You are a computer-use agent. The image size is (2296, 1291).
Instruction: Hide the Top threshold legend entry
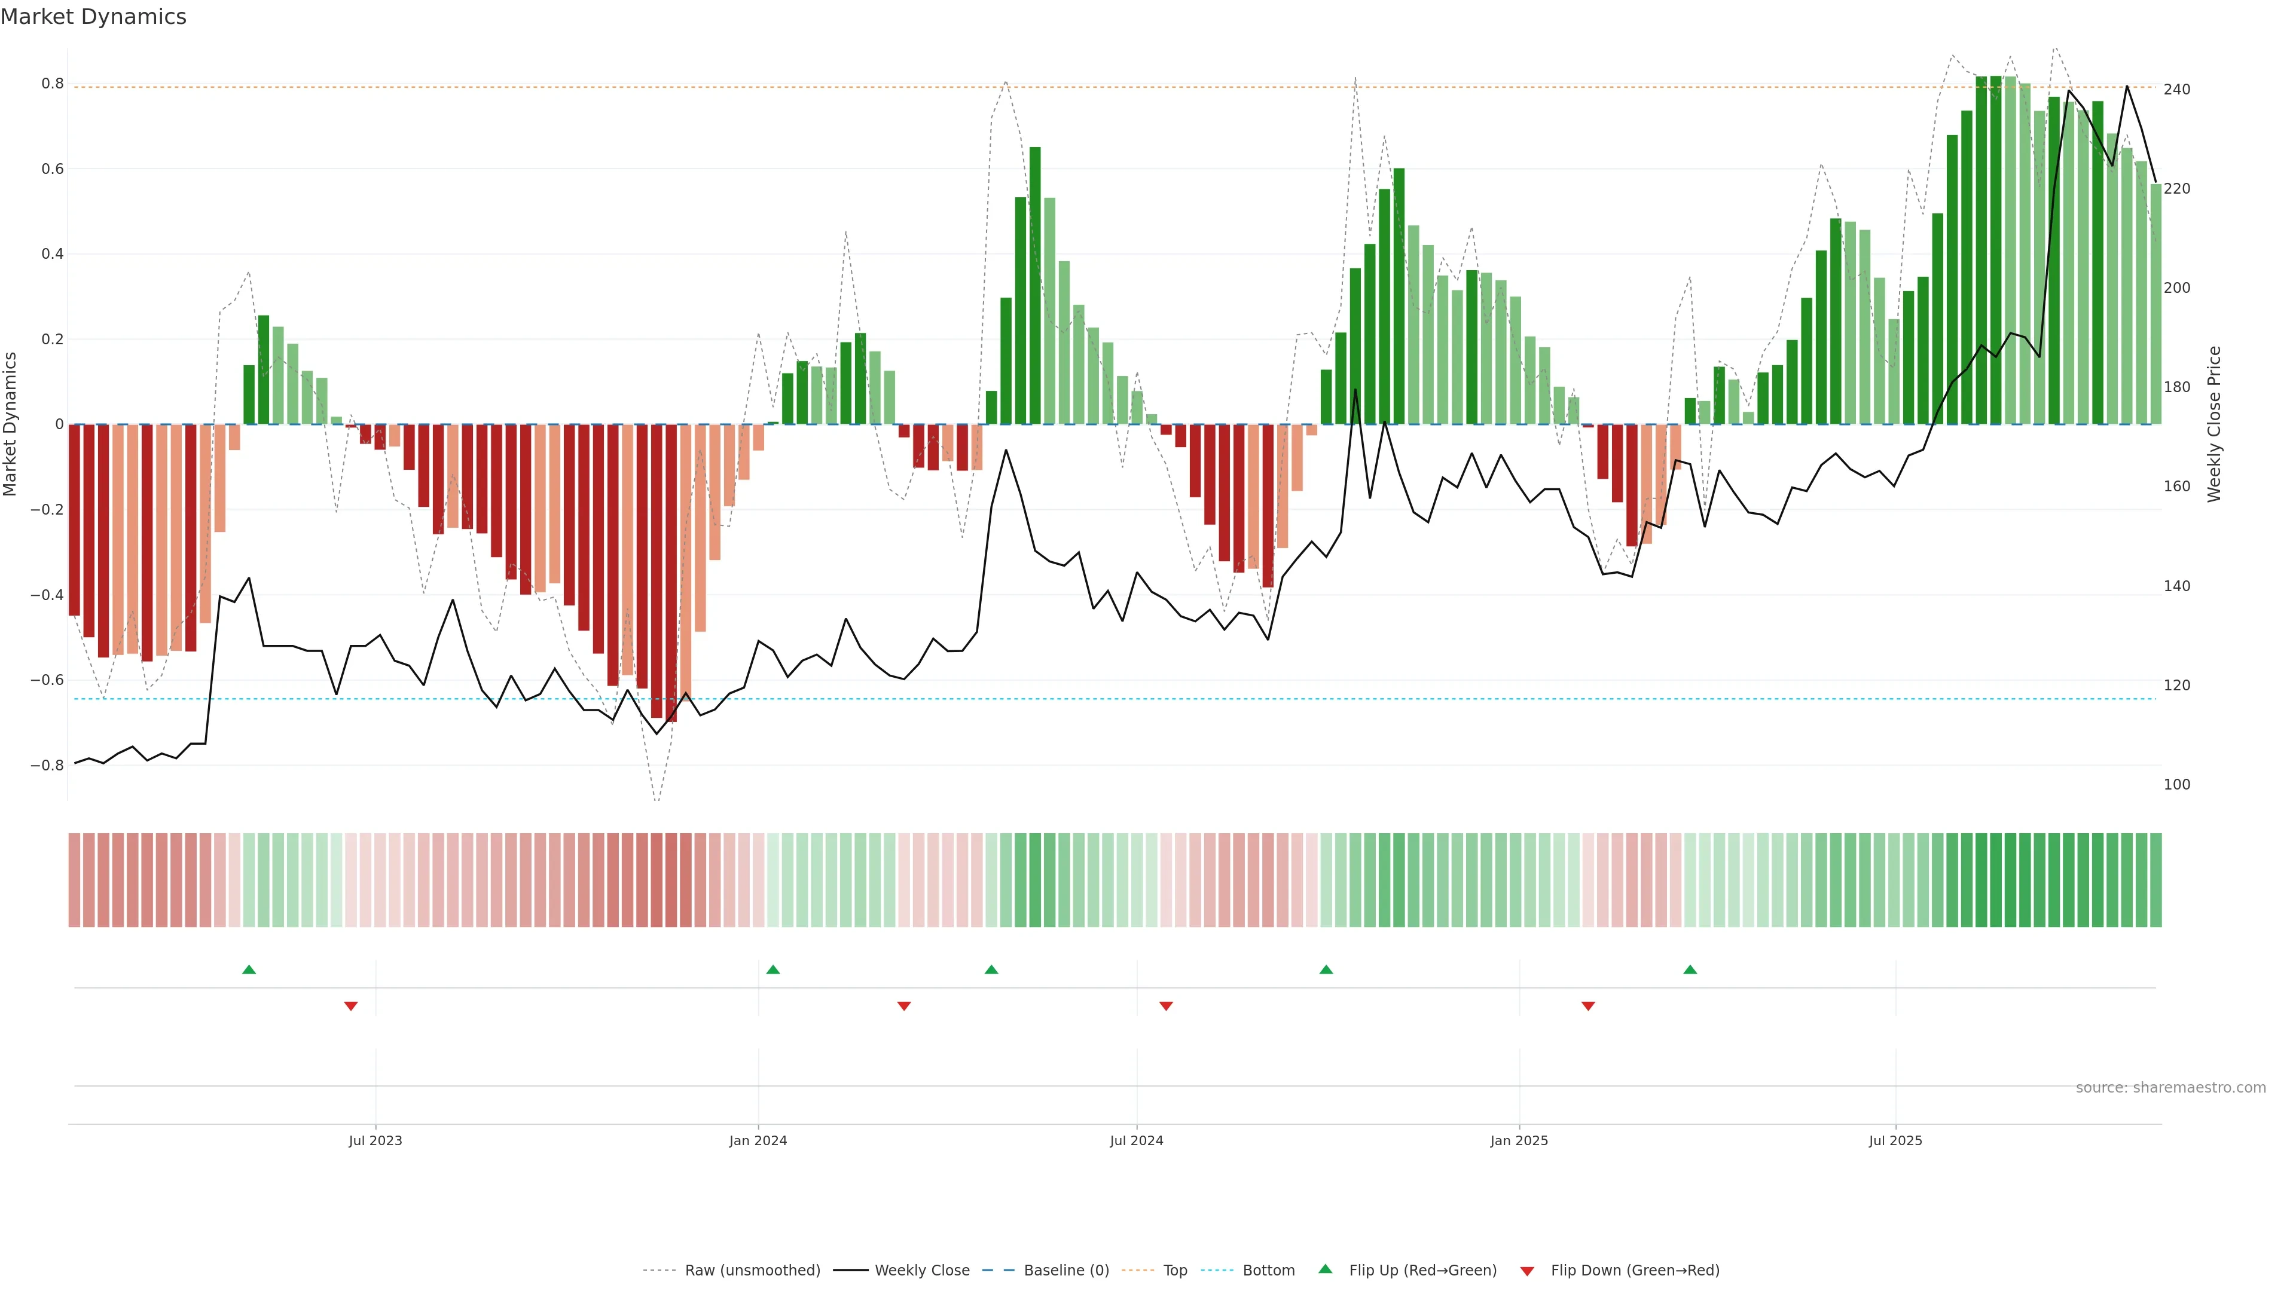coord(1175,1271)
